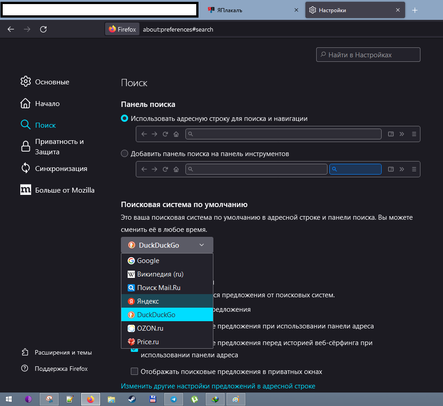
Task: Click the address bar URL about:preferences#search
Action: [x=178, y=29]
